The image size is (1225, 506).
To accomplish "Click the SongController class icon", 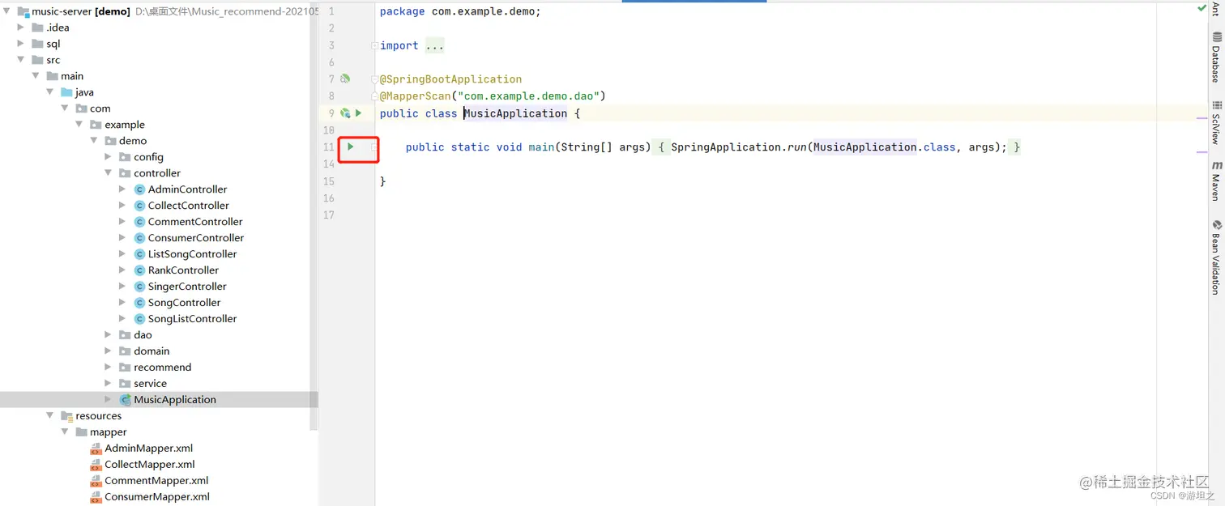I will point(139,303).
